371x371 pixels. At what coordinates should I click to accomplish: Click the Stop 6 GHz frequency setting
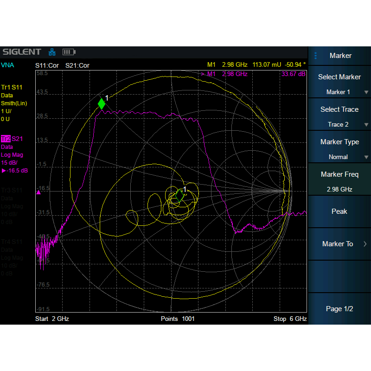290,319
